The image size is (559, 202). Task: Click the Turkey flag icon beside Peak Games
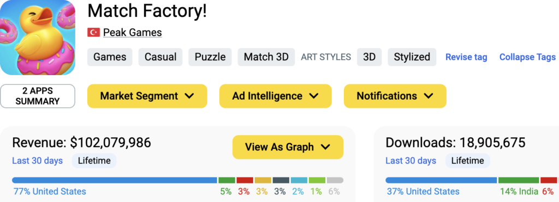(93, 33)
